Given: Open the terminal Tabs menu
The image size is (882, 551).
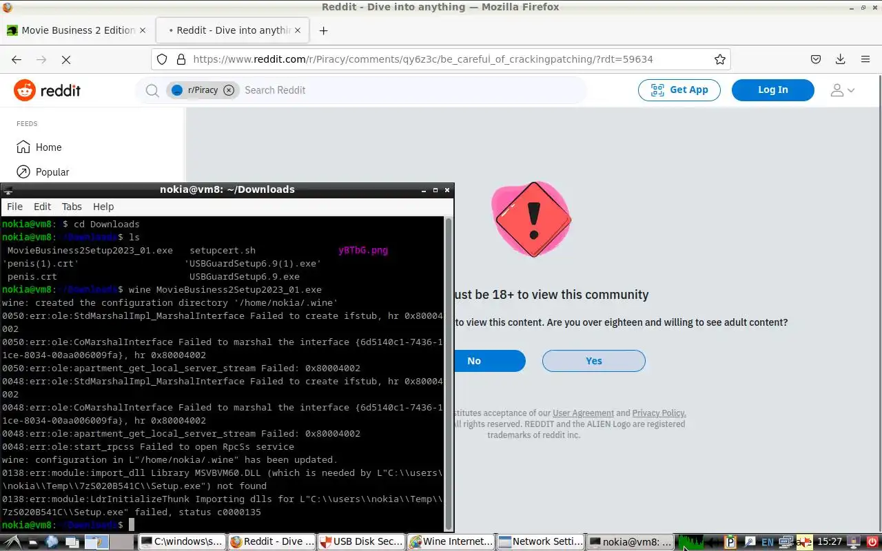Looking at the screenshot, I should (x=72, y=207).
